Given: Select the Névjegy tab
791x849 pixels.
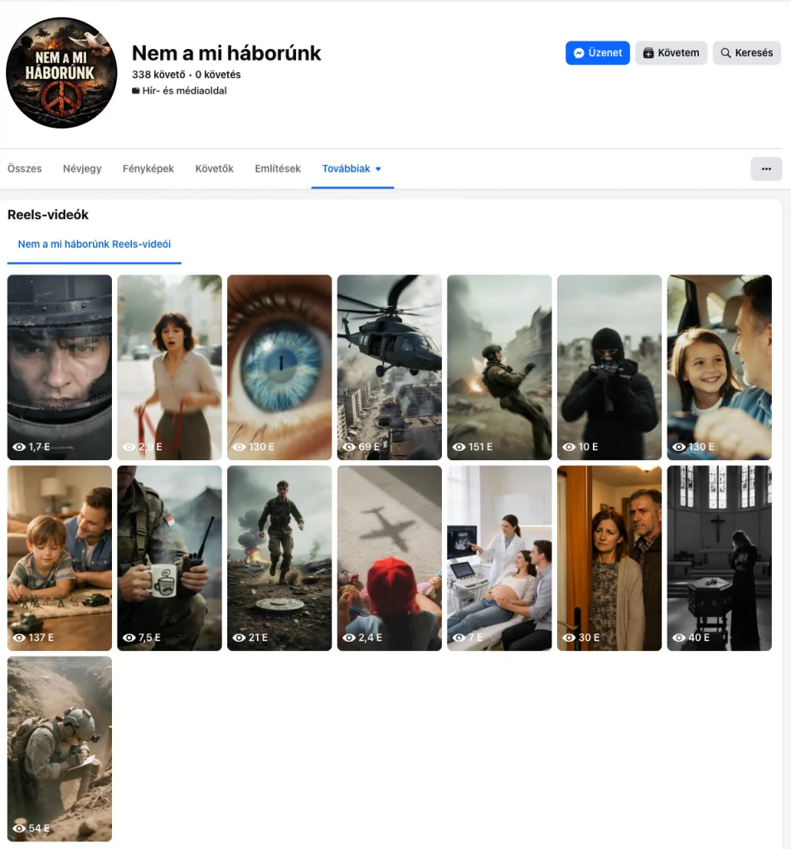Looking at the screenshot, I should pyautogui.click(x=81, y=168).
